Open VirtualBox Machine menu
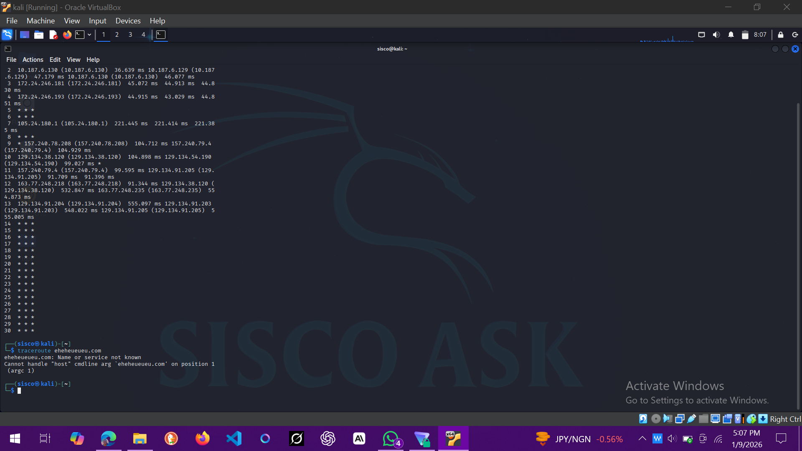 click(x=41, y=21)
